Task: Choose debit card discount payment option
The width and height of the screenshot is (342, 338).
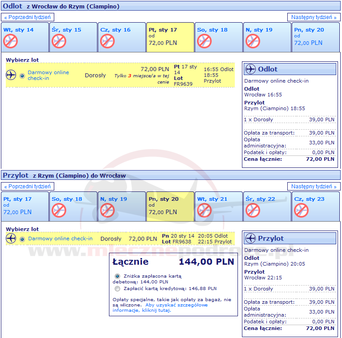Action: tap(117, 276)
